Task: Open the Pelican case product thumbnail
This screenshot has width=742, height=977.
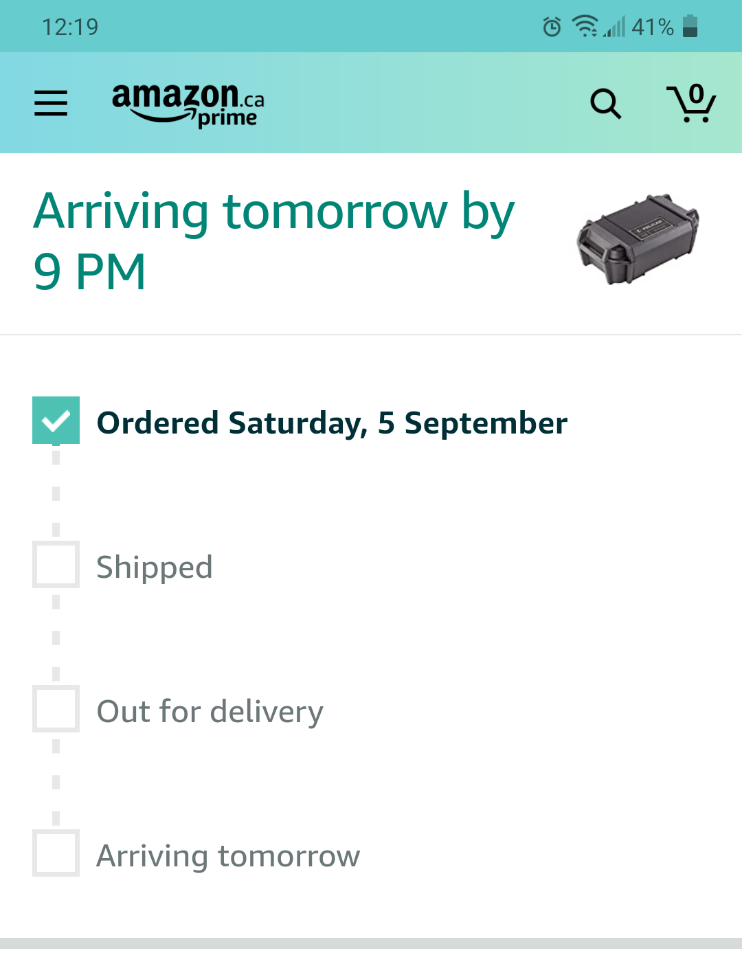Action: point(638,238)
